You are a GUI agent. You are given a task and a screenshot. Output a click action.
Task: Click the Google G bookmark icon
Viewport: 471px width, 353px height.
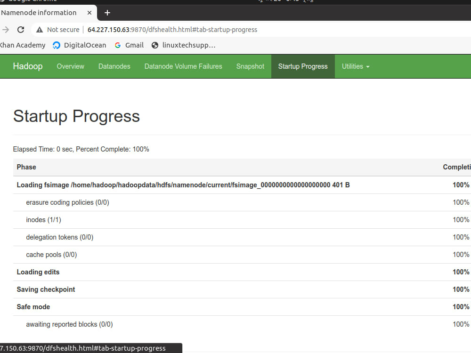[x=118, y=45]
